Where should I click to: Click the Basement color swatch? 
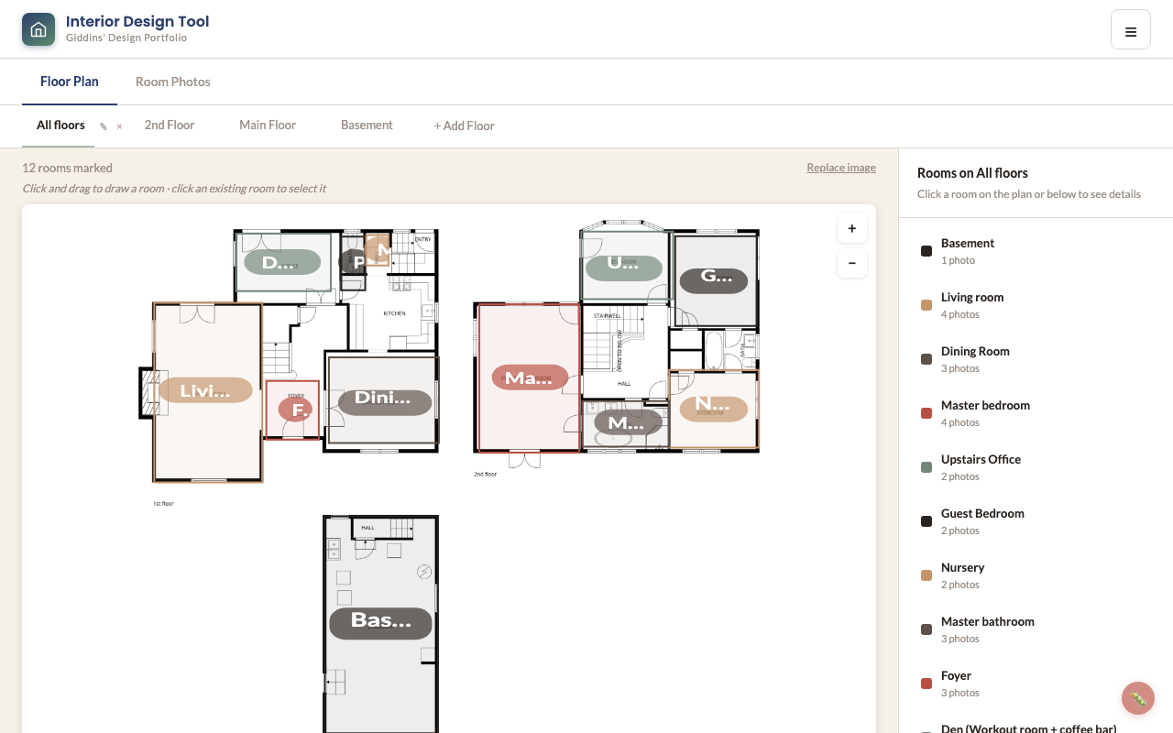(x=926, y=251)
